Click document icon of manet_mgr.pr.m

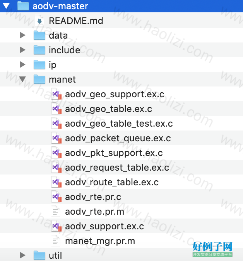coord(56,241)
